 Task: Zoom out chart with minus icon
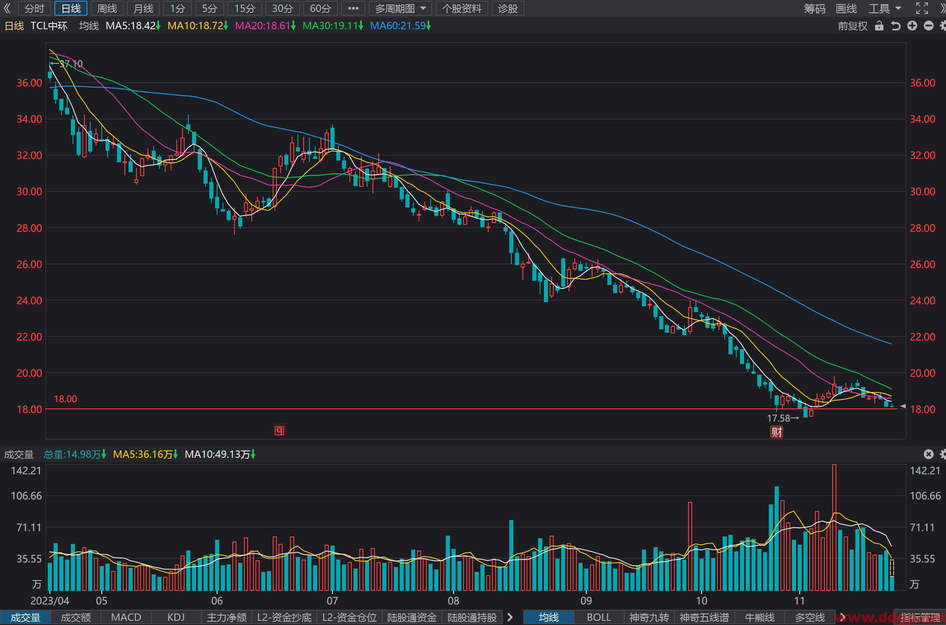point(929,26)
